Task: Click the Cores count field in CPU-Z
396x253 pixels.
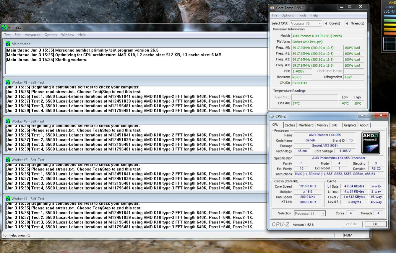Action: pyautogui.click(x=351, y=213)
